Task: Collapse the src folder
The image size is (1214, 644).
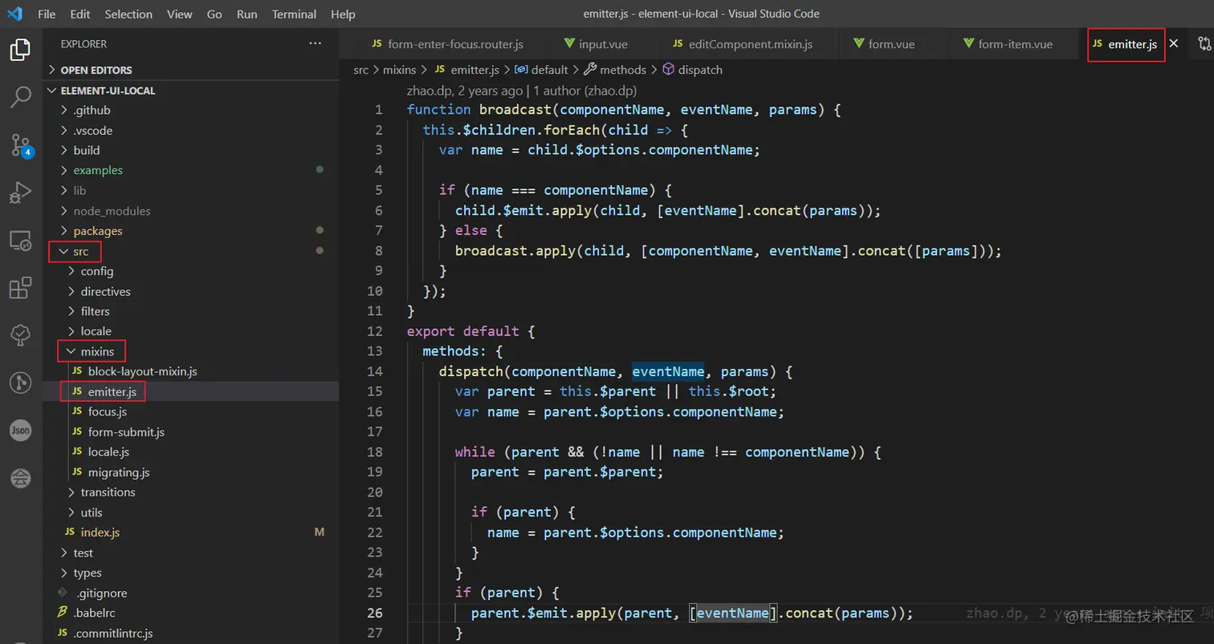Action: click(x=191, y=251)
